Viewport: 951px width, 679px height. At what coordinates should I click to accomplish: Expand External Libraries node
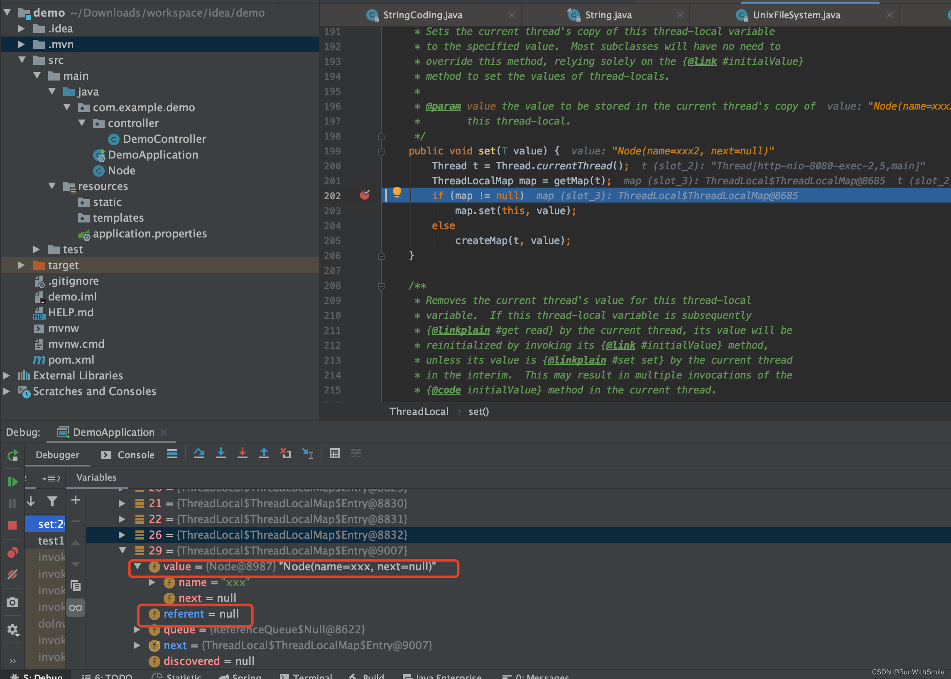(7, 376)
